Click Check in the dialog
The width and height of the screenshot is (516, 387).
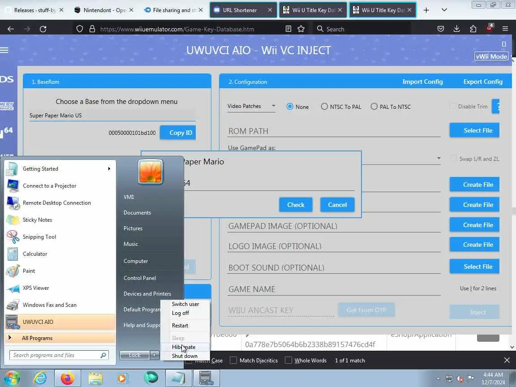pyautogui.click(x=296, y=205)
